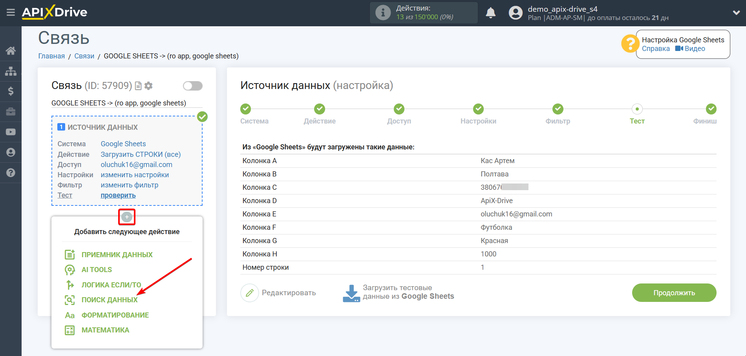Screen dimensions: 746x356
Task: Select ПОИСК ДАННЫХ from the action menu
Action: coord(109,300)
